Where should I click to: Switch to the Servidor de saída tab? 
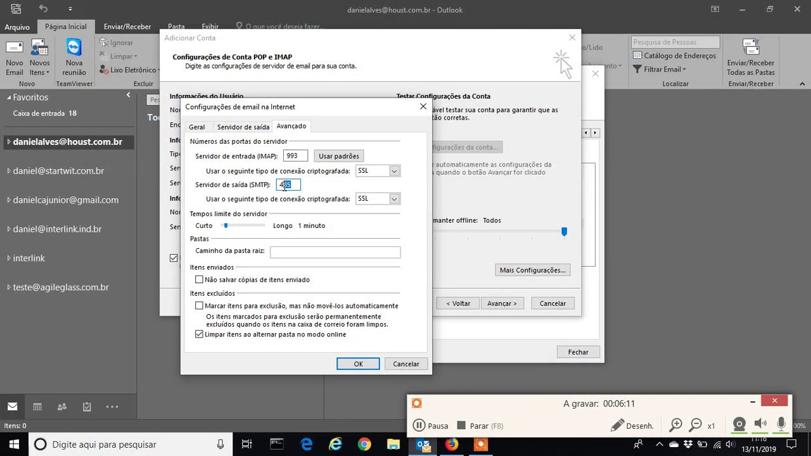coord(243,127)
